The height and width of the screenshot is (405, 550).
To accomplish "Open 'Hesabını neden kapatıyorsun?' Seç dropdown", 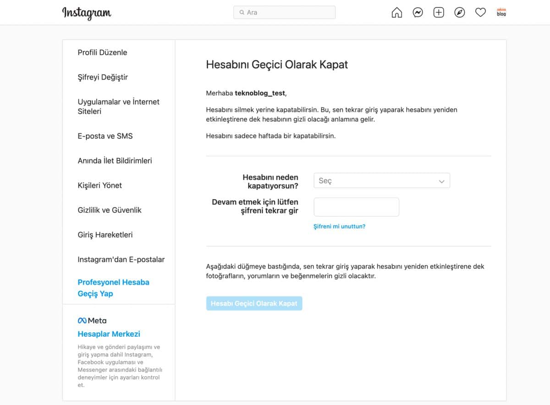I will point(382,181).
